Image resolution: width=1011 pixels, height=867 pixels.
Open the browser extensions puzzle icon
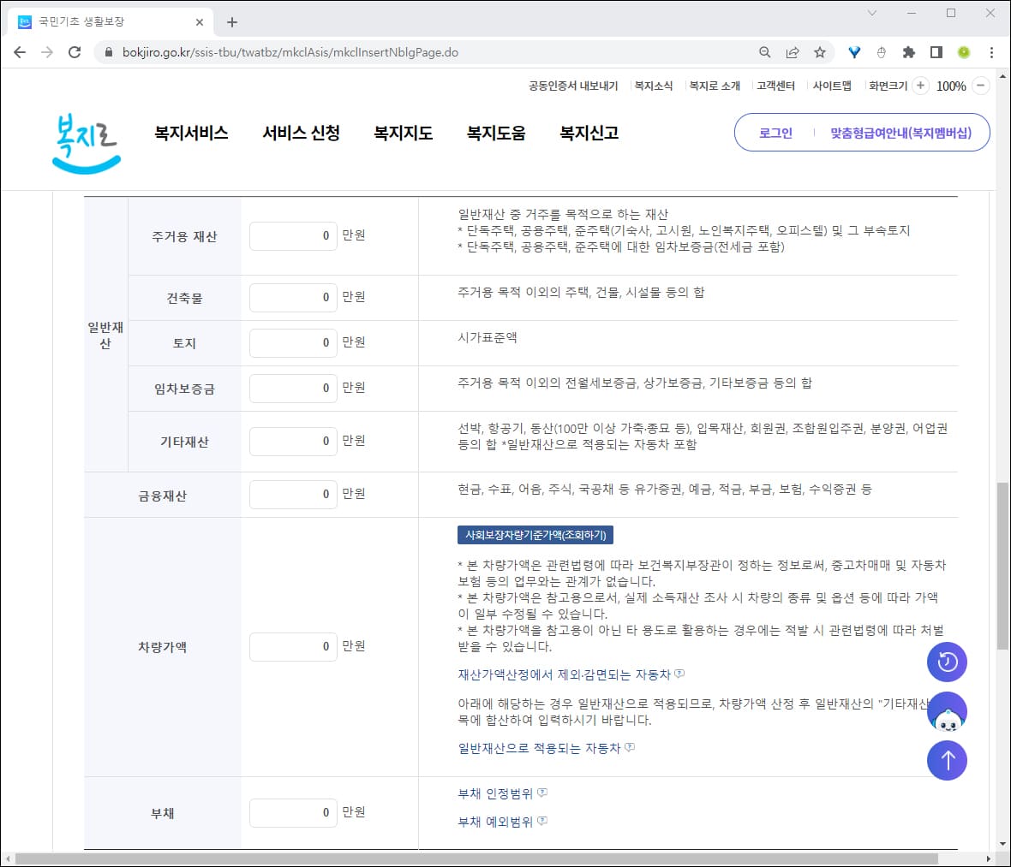click(x=908, y=52)
